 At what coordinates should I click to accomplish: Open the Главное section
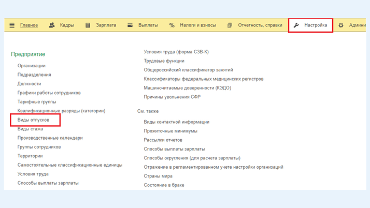tap(29, 25)
